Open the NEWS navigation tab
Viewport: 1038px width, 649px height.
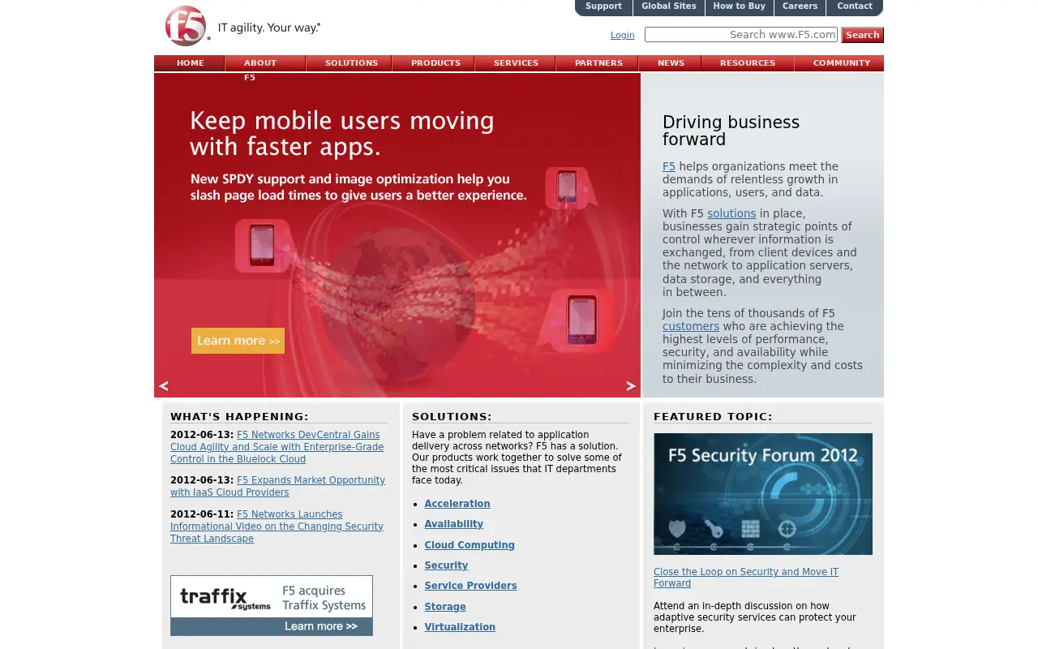tap(671, 63)
